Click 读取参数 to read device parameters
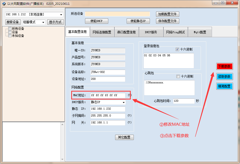The width and height of the screenshot is (240, 164). click(225, 77)
